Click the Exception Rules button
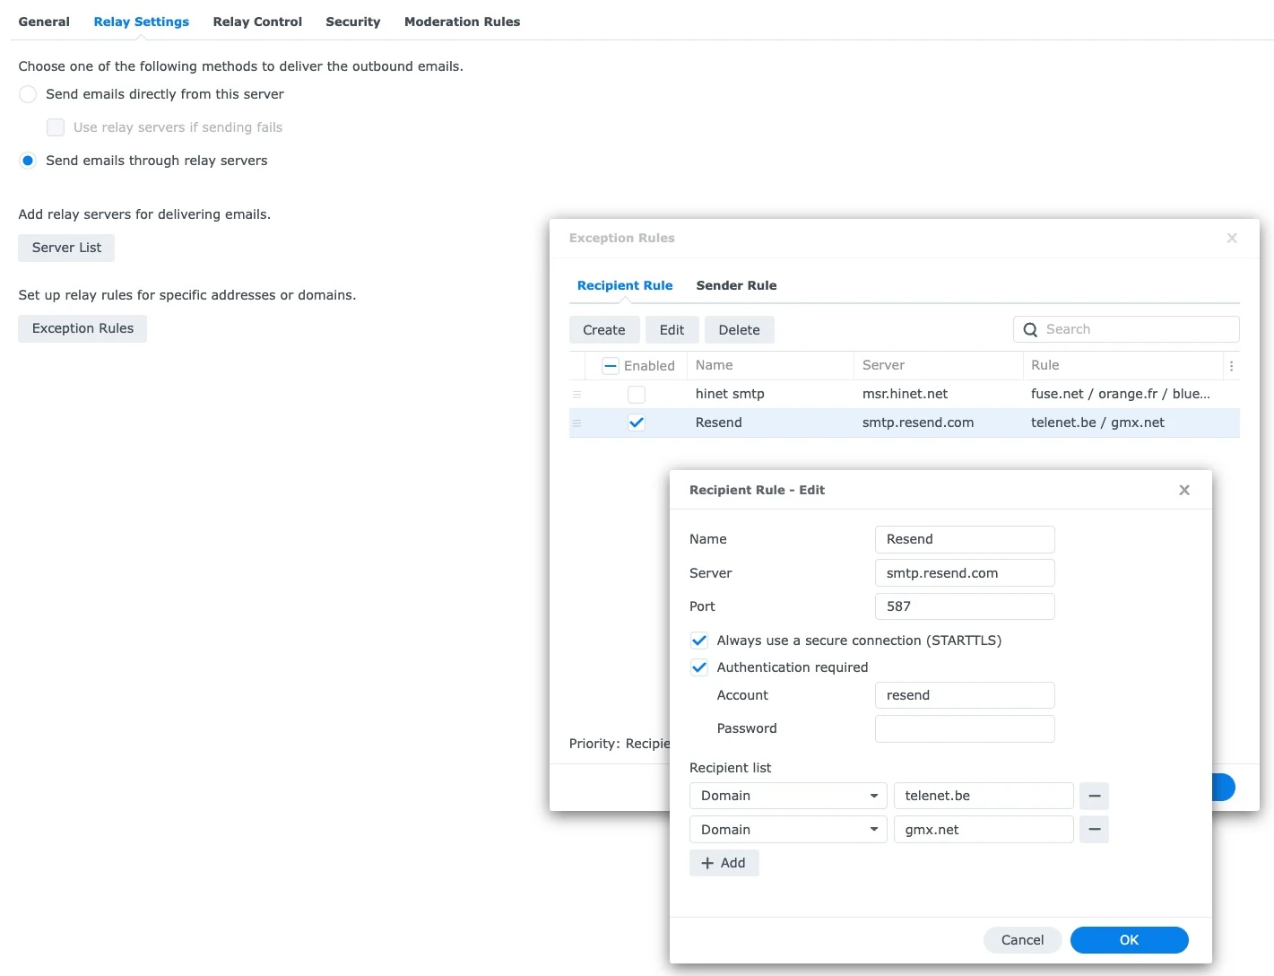This screenshot has height=976, width=1274. tap(82, 328)
